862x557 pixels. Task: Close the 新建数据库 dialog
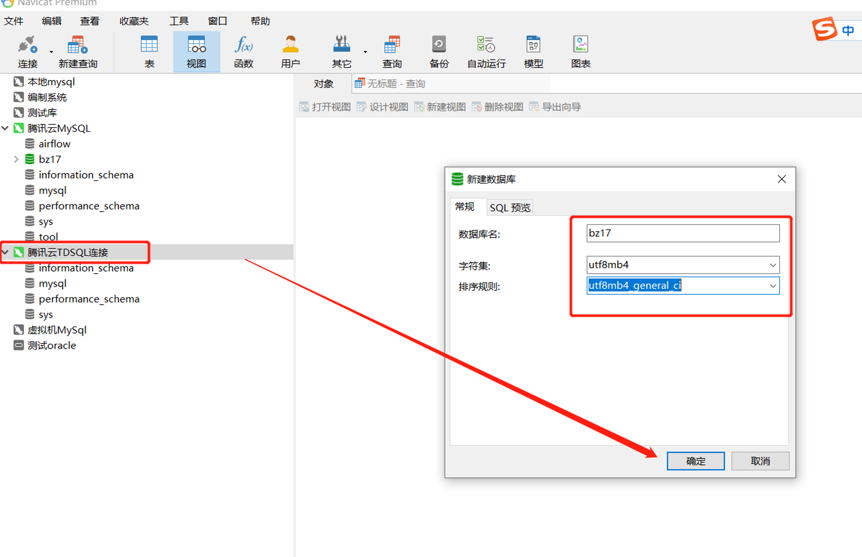[x=782, y=179]
